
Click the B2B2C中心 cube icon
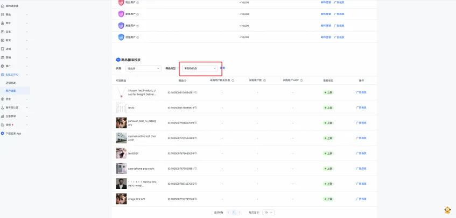pyautogui.click(x=3, y=74)
